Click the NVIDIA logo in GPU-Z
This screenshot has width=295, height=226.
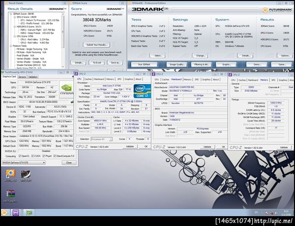pyautogui.click(x=66, y=89)
